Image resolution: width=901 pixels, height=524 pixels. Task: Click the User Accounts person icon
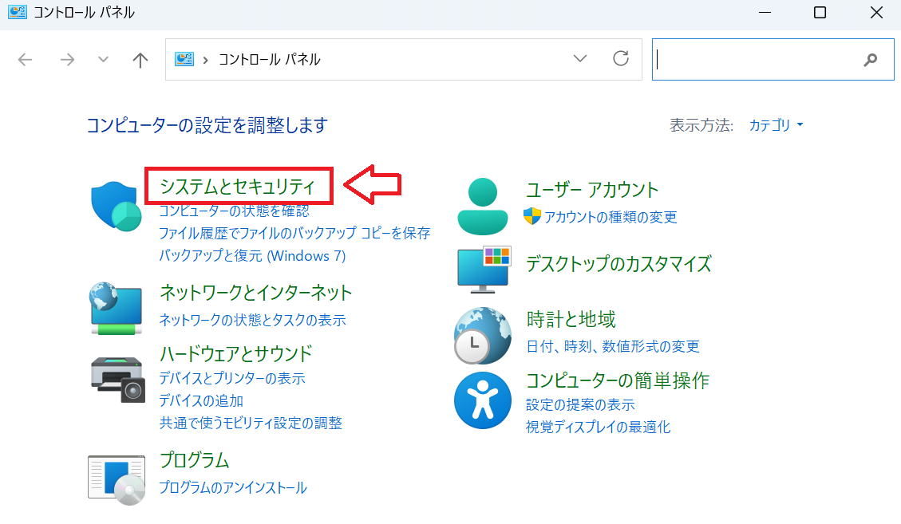click(483, 207)
